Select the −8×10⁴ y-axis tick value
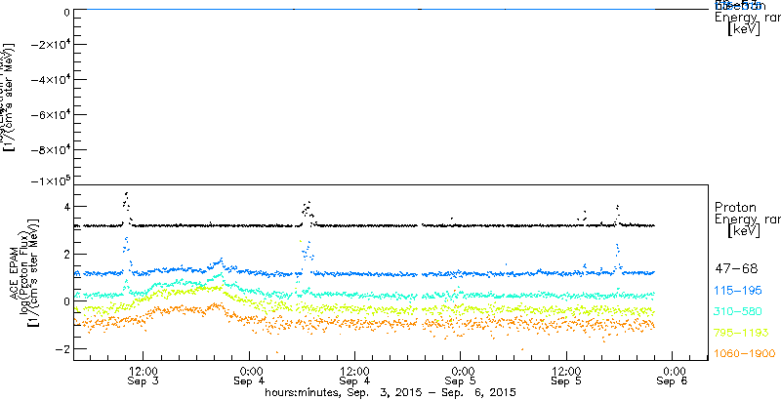Screen dimensions: 781x400 [x=50, y=149]
